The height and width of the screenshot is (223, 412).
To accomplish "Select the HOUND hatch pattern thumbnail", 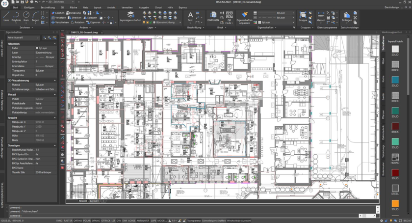I will (395, 157).
